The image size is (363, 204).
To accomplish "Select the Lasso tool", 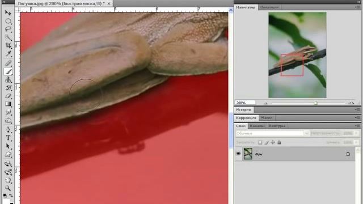I will click(x=8, y=29).
